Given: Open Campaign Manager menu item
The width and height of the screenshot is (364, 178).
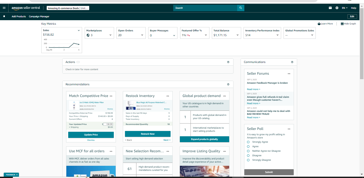Looking at the screenshot, I should [39, 16].
